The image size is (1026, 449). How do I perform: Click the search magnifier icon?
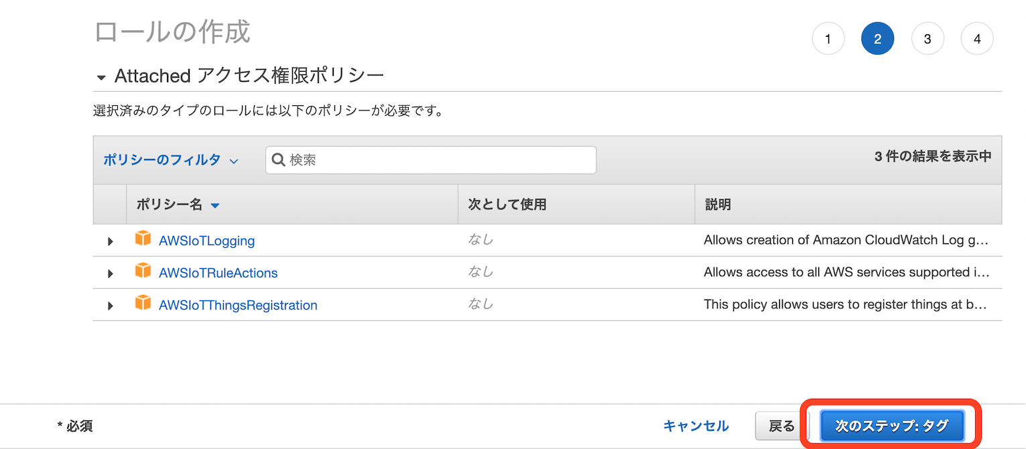click(279, 159)
